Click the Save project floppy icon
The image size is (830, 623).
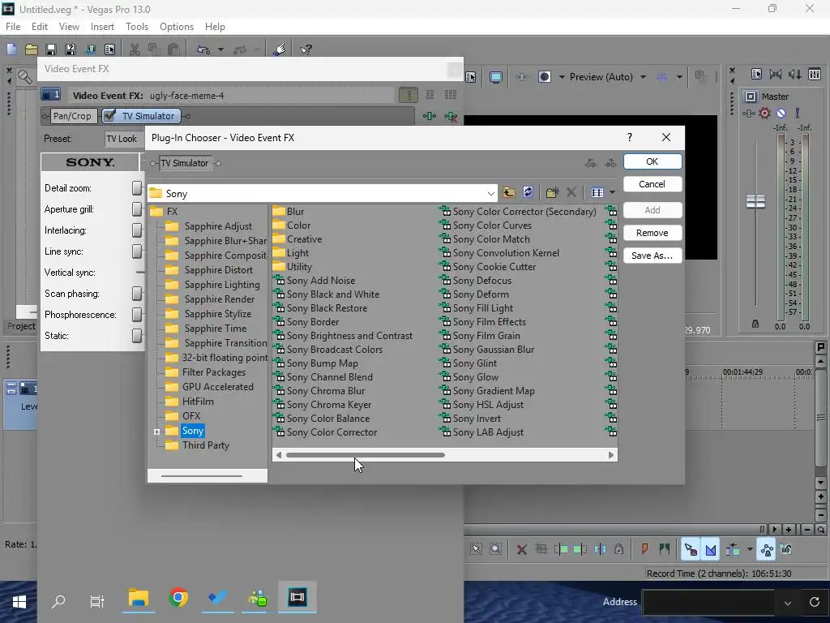[x=51, y=49]
